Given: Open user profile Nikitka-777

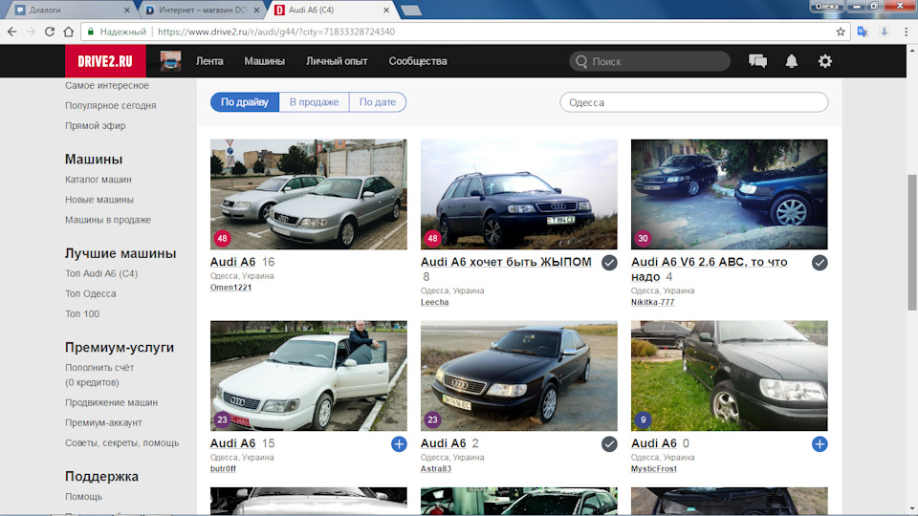Looking at the screenshot, I should click(653, 302).
